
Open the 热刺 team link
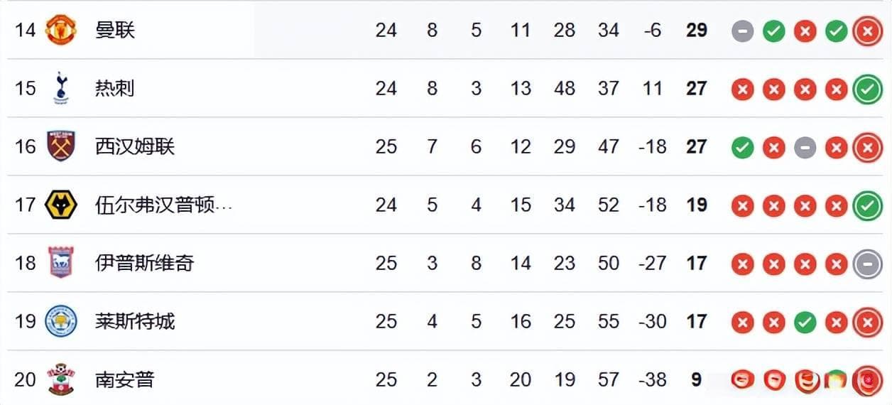coord(114,88)
